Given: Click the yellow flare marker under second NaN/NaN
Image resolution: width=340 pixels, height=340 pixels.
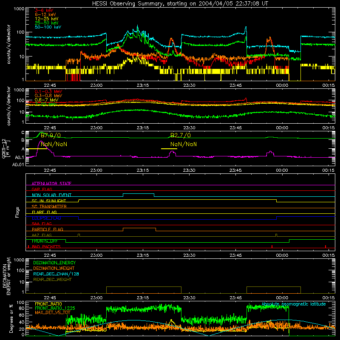Looking at the screenshot, I should (169, 149).
